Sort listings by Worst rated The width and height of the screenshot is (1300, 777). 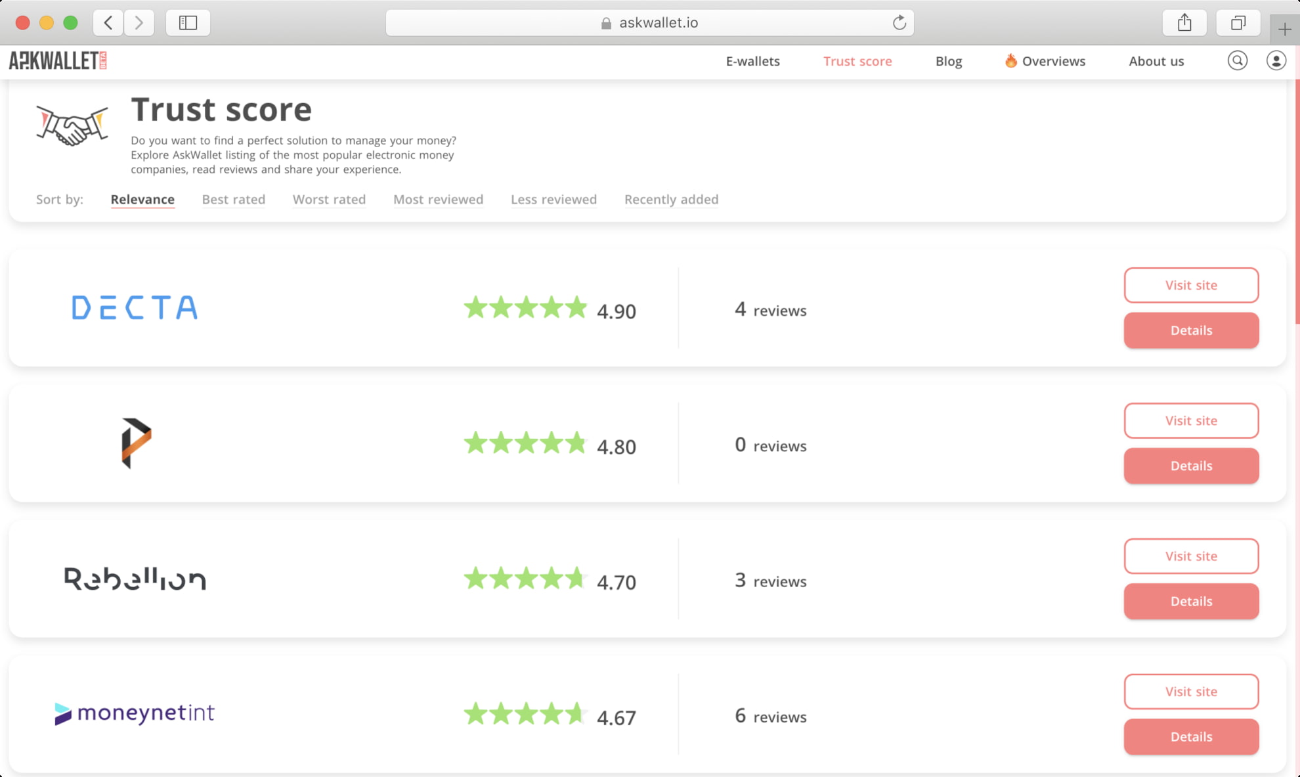(x=329, y=199)
